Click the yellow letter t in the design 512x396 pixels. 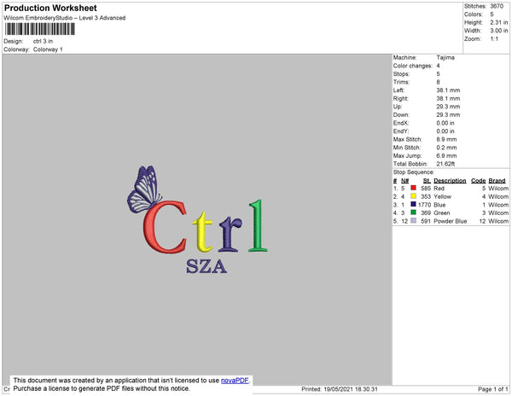click(x=203, y=232)
